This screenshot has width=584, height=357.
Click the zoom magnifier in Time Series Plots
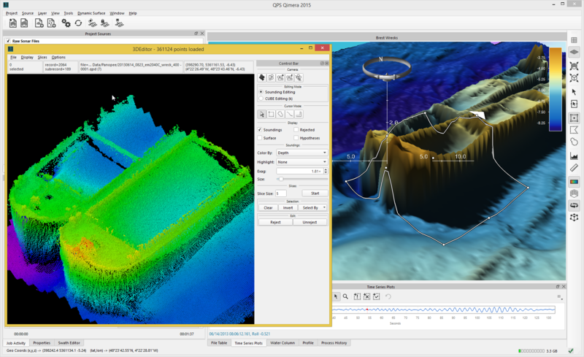(346, 297)
